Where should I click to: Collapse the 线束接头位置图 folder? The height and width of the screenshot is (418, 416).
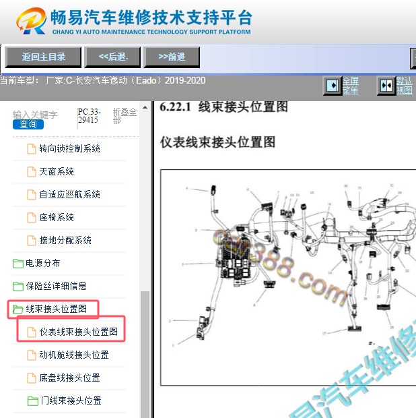coord(56,309)
